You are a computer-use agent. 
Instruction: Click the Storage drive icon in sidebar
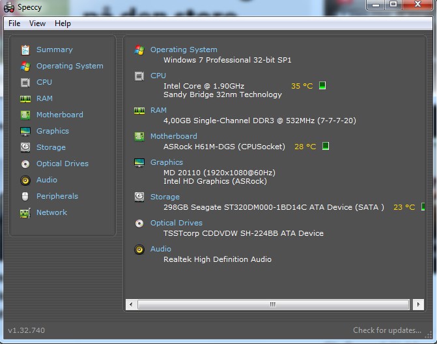point(25,147)
